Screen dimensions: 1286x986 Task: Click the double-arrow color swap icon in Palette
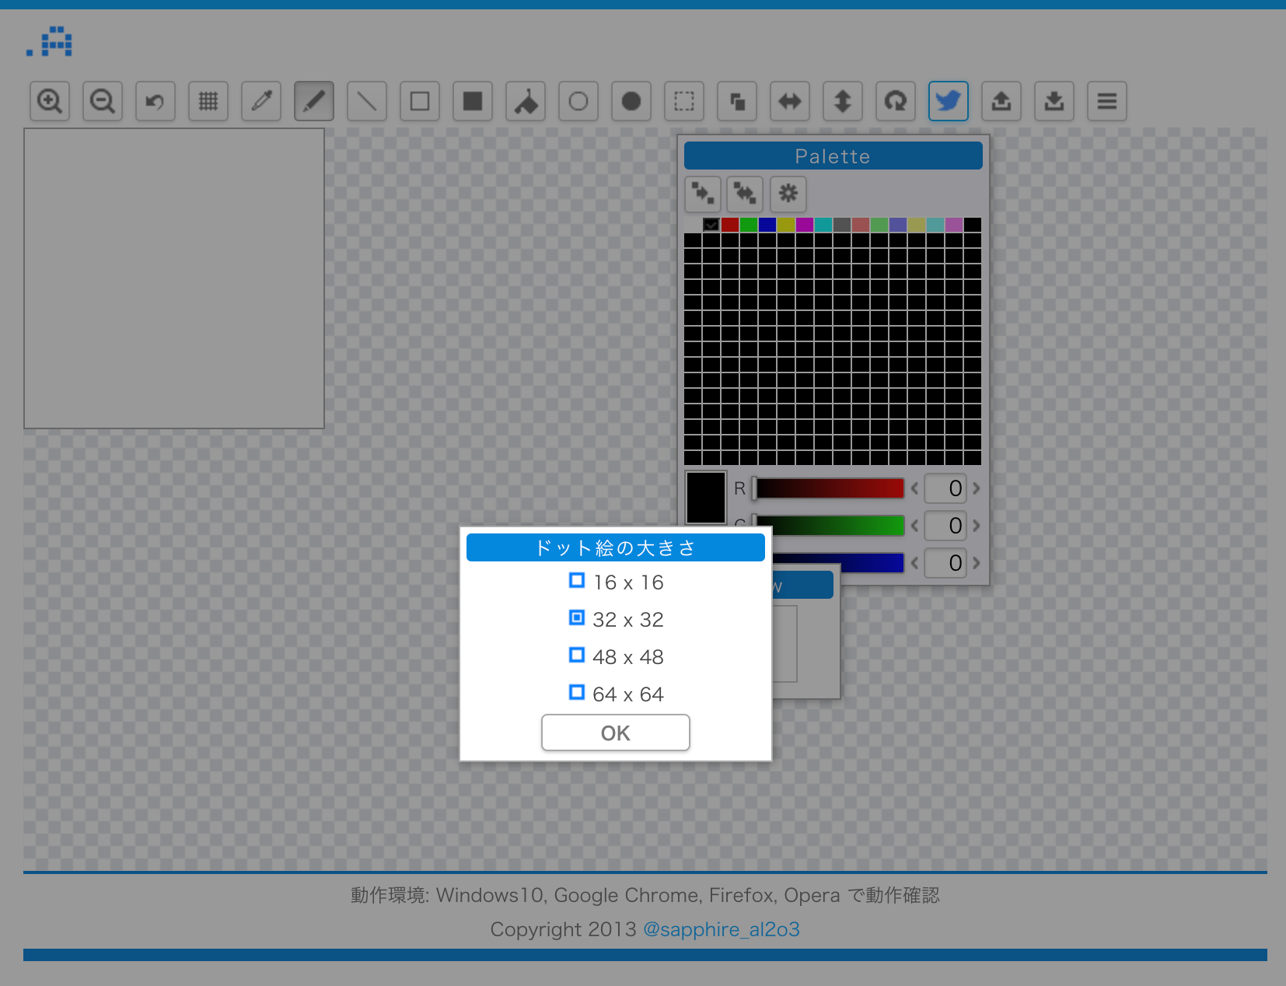745,194
